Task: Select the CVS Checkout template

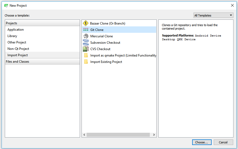Action: tap(119, 49)
